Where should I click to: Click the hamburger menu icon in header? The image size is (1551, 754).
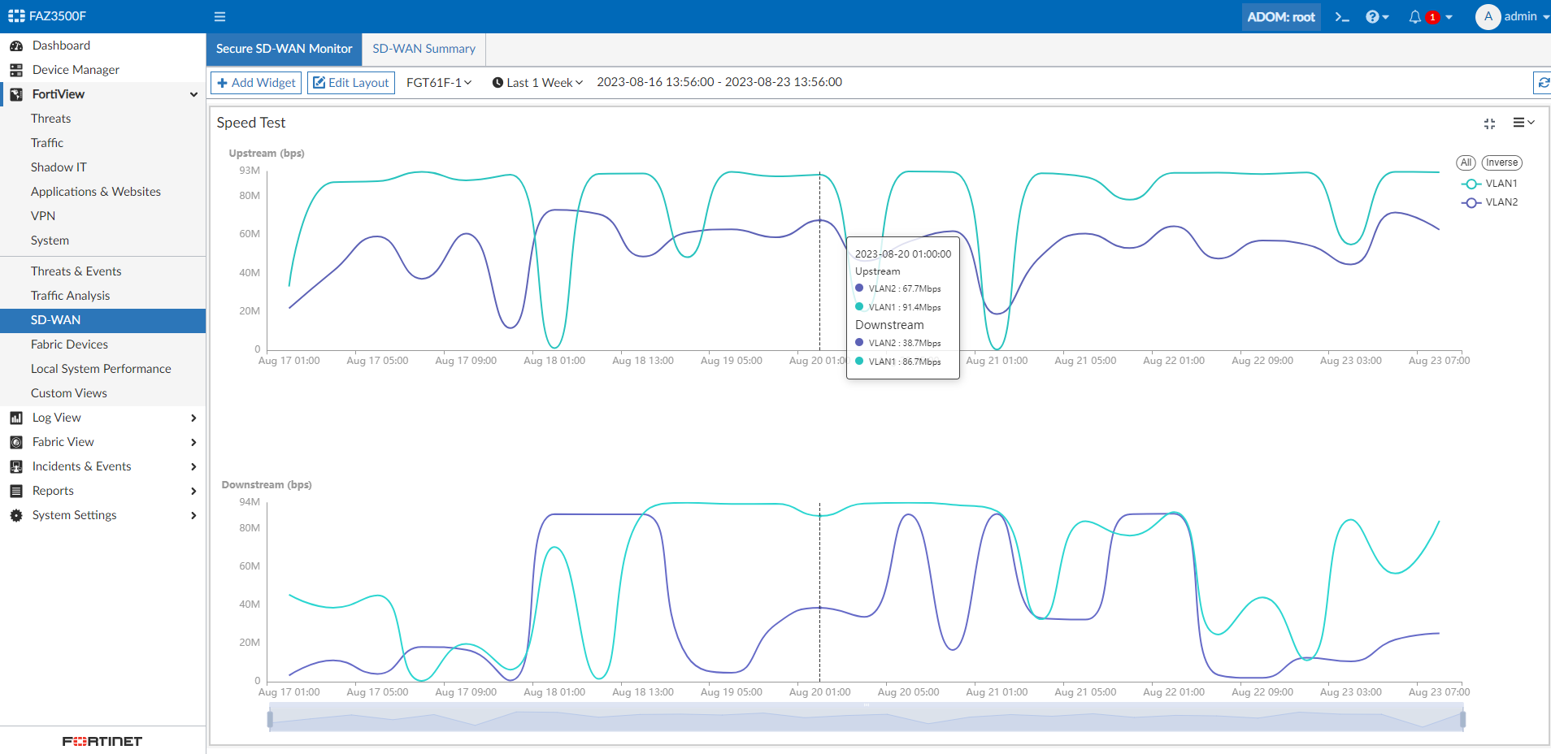[219, 16]
